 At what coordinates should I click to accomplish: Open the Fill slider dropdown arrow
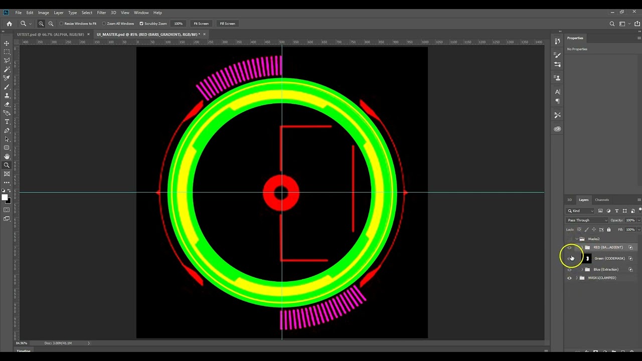(638, 230)
